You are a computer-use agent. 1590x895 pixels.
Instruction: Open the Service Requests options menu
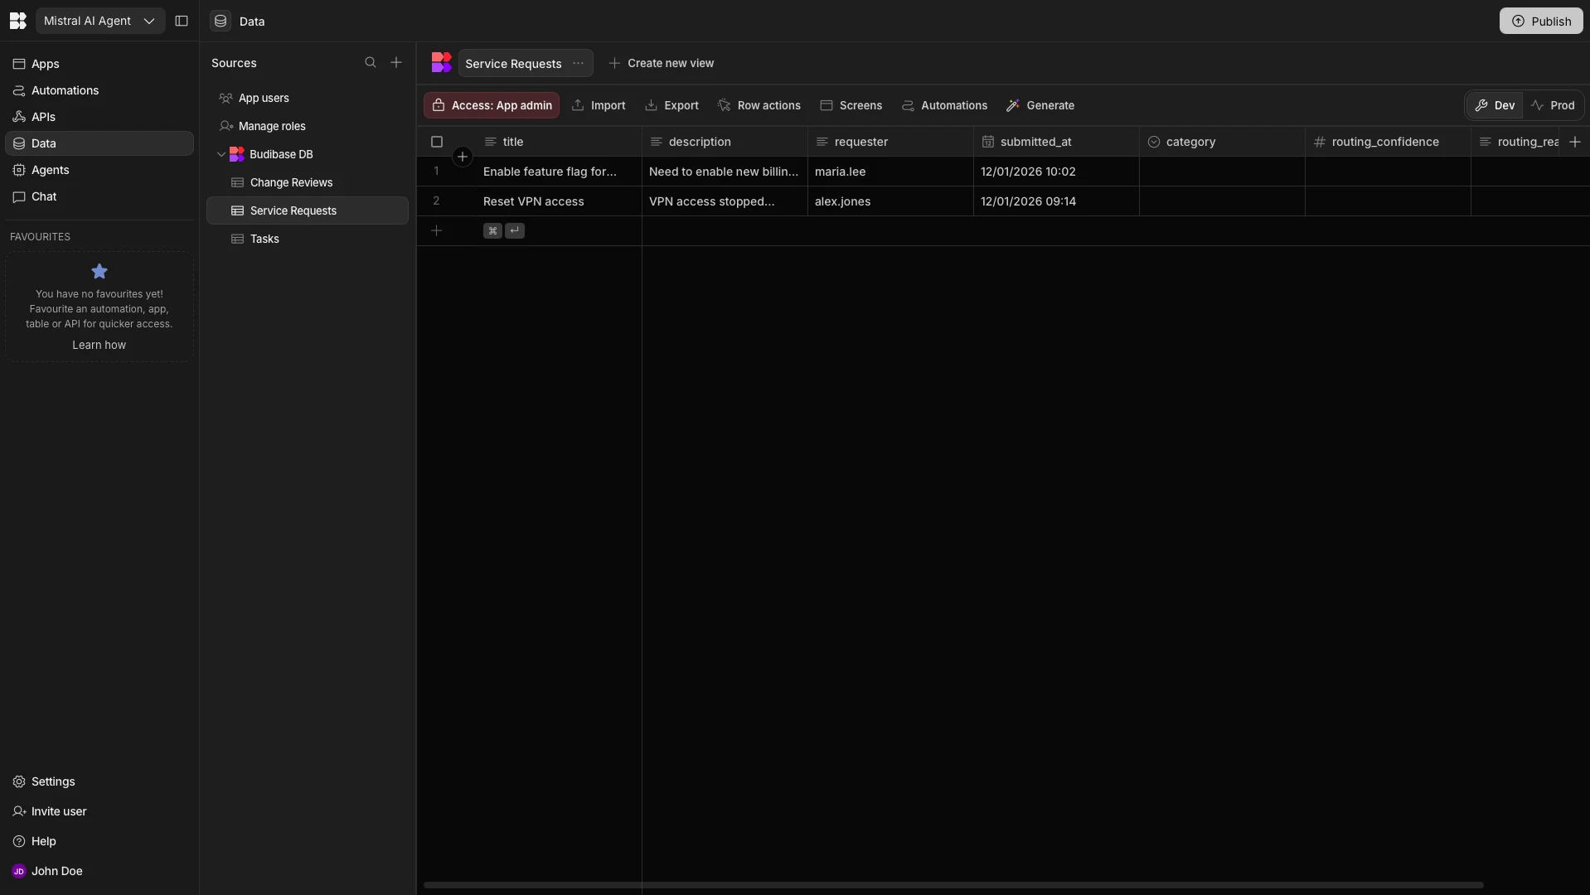point(578,62)
